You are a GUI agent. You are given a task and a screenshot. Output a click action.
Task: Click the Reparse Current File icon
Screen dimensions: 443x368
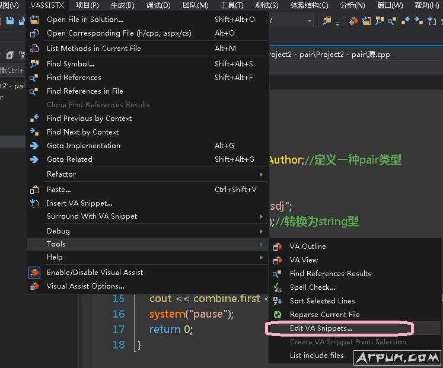point(277,315)
